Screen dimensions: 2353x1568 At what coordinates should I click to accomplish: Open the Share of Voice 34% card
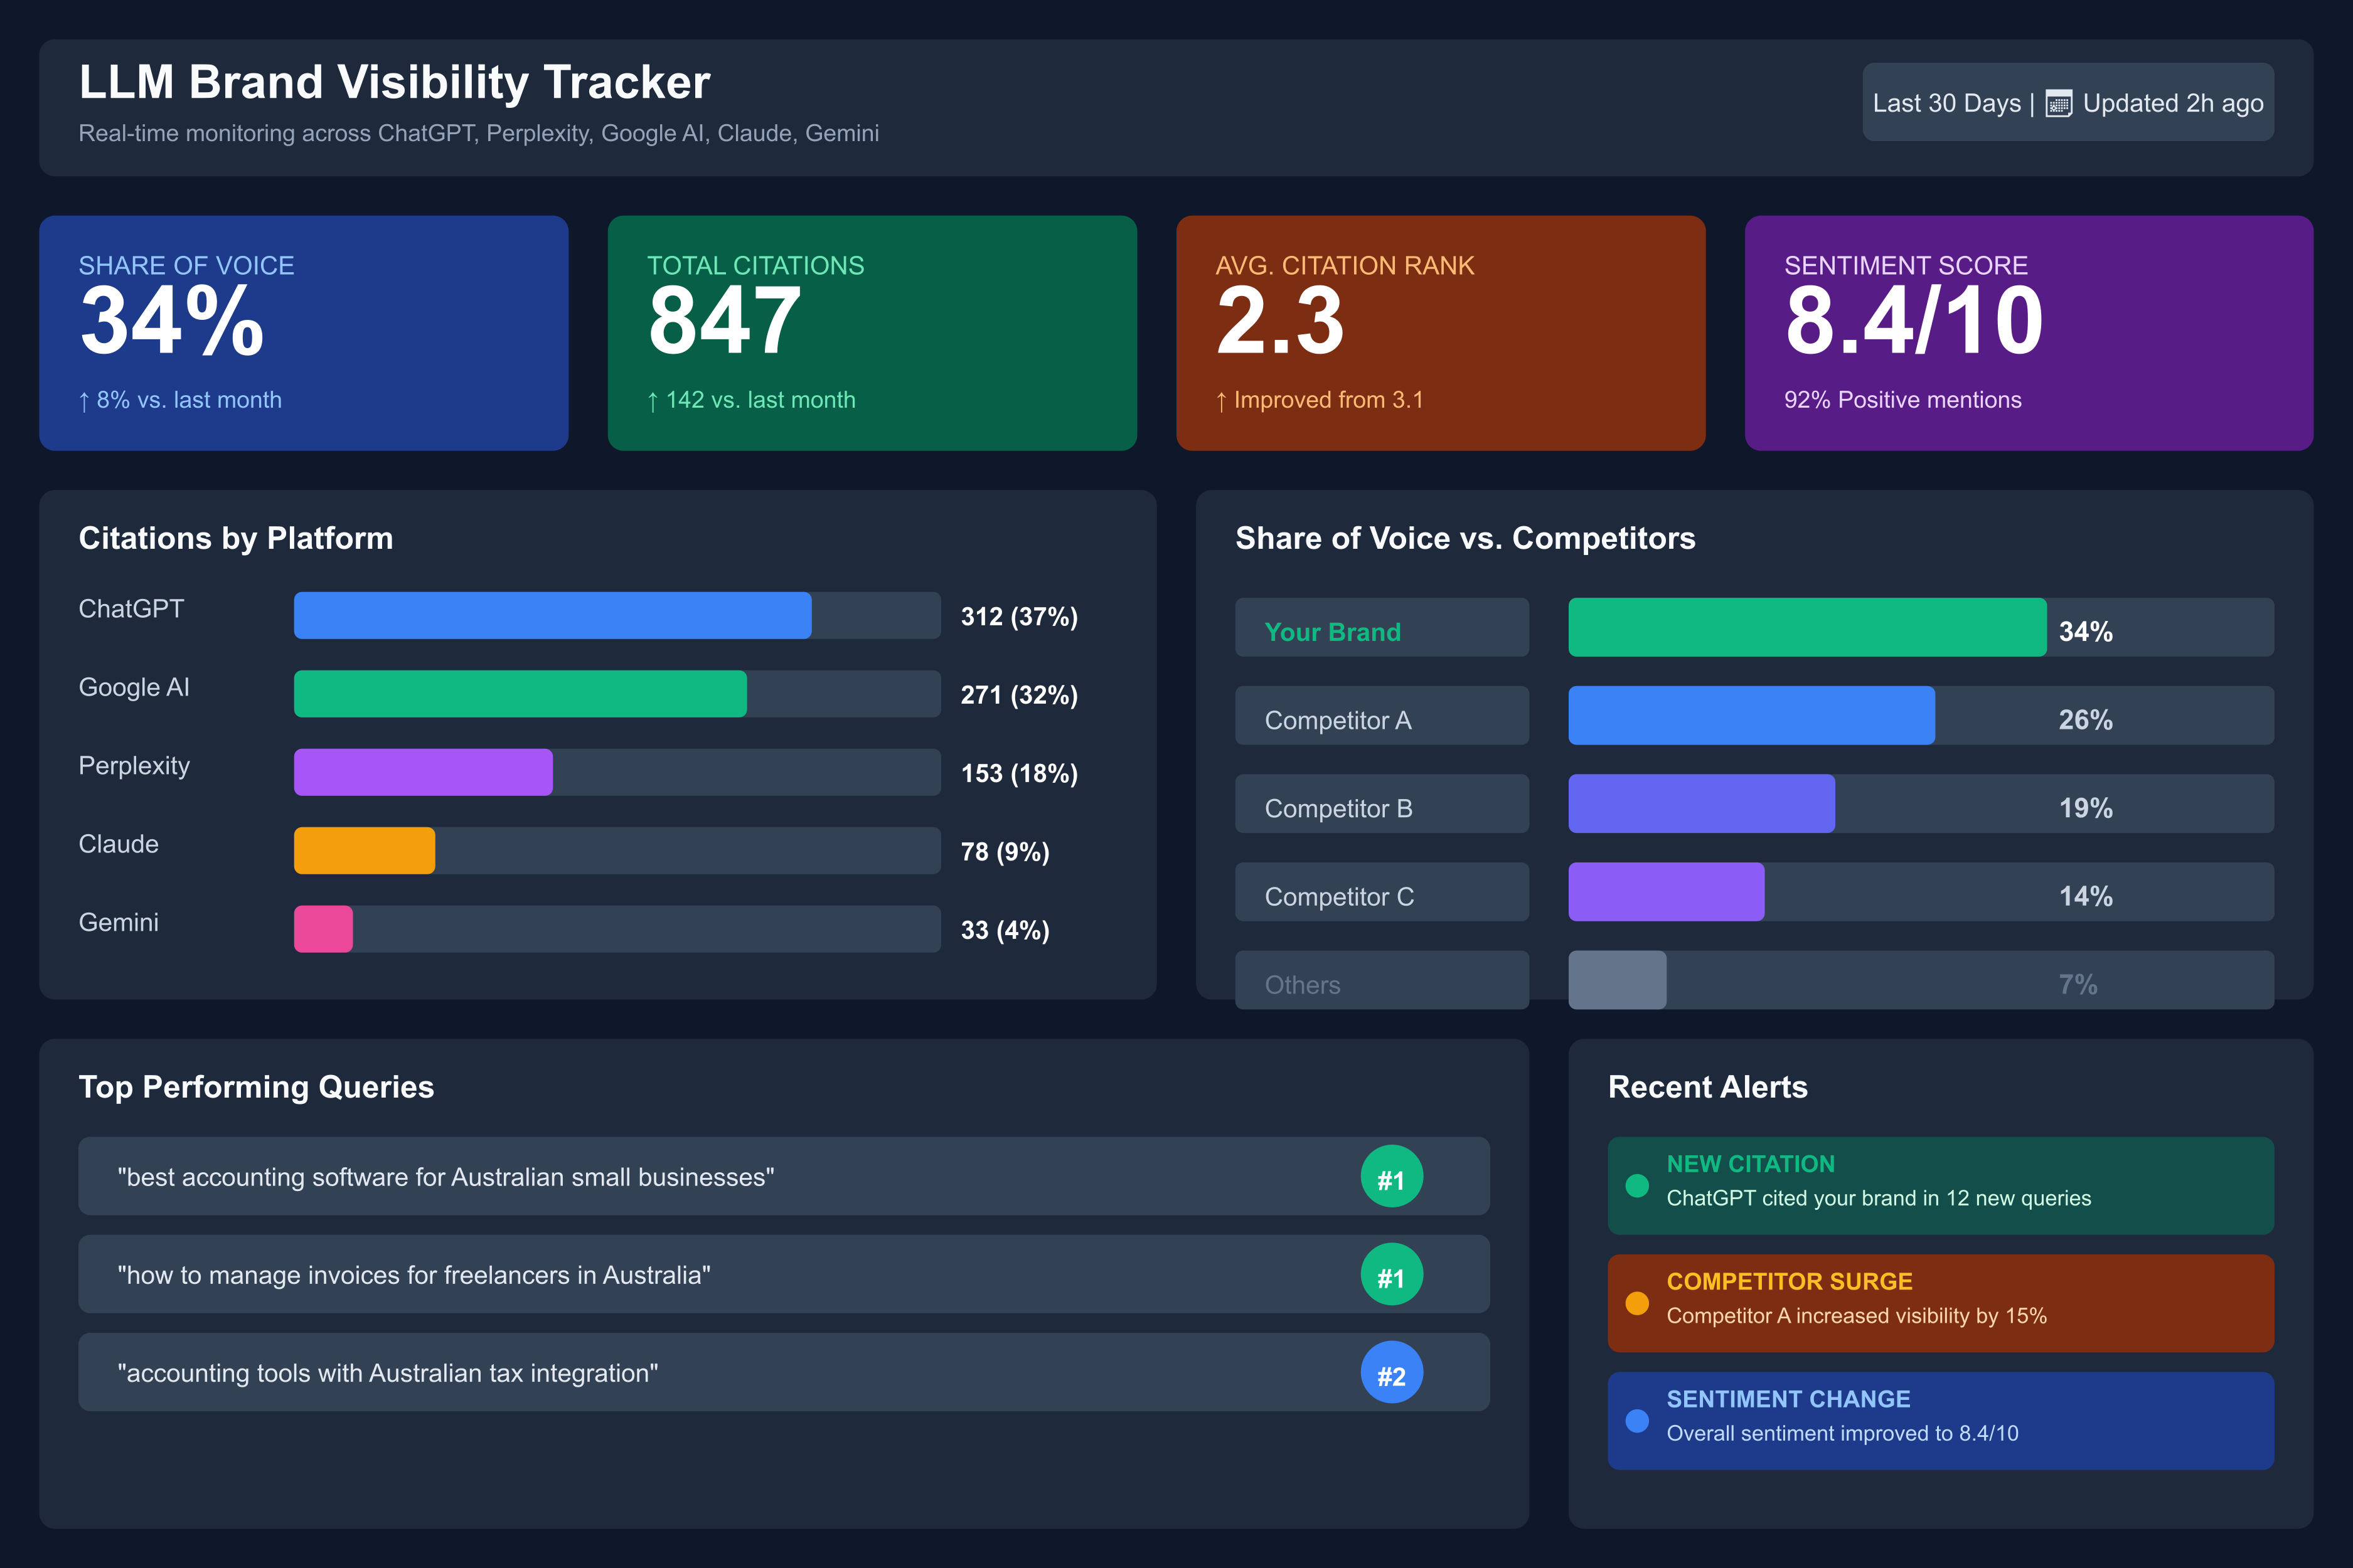pos(303,333)
